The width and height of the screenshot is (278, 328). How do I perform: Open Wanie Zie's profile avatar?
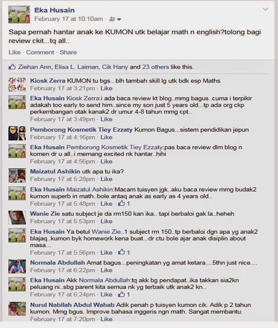coord(17,217)
